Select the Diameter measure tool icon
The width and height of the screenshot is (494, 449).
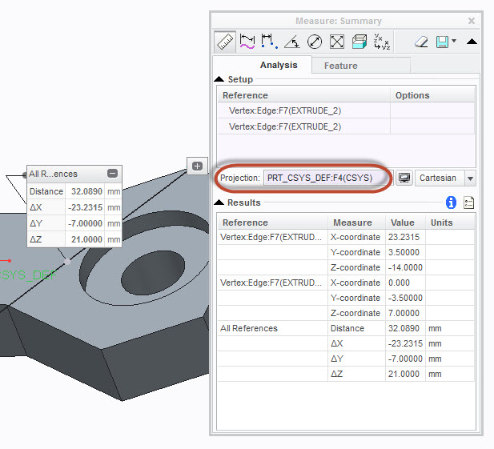click(x=315, y=42)
